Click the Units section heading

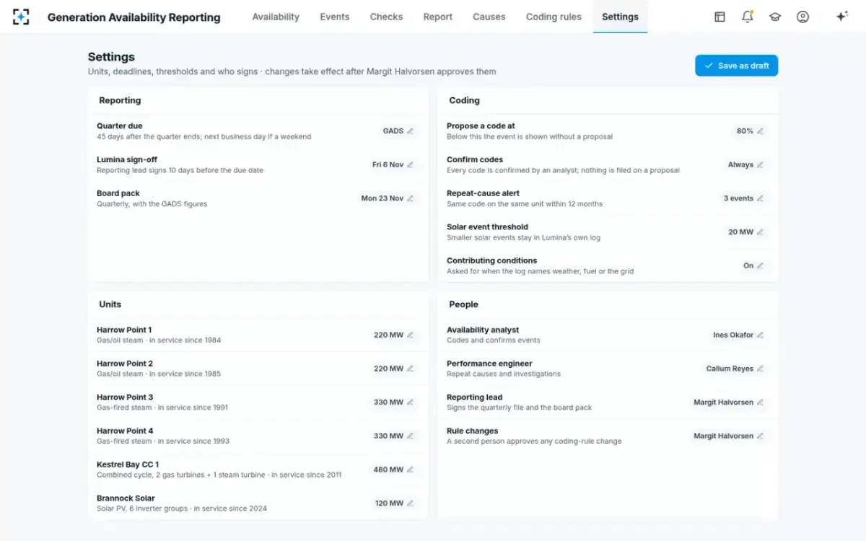[110, 304]
